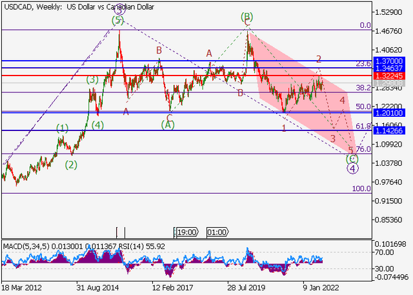Click the gray 1.29808 current price label
The height and width of the screenshot is (295, 413).
click(389, 83)
